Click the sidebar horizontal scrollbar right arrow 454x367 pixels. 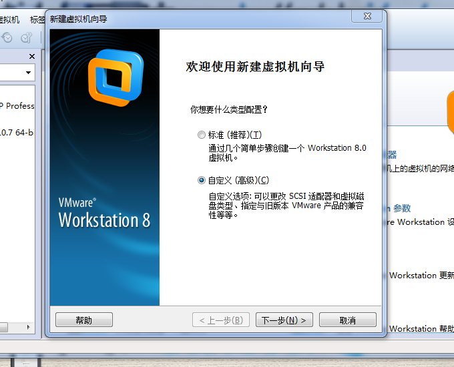[28, 327]
